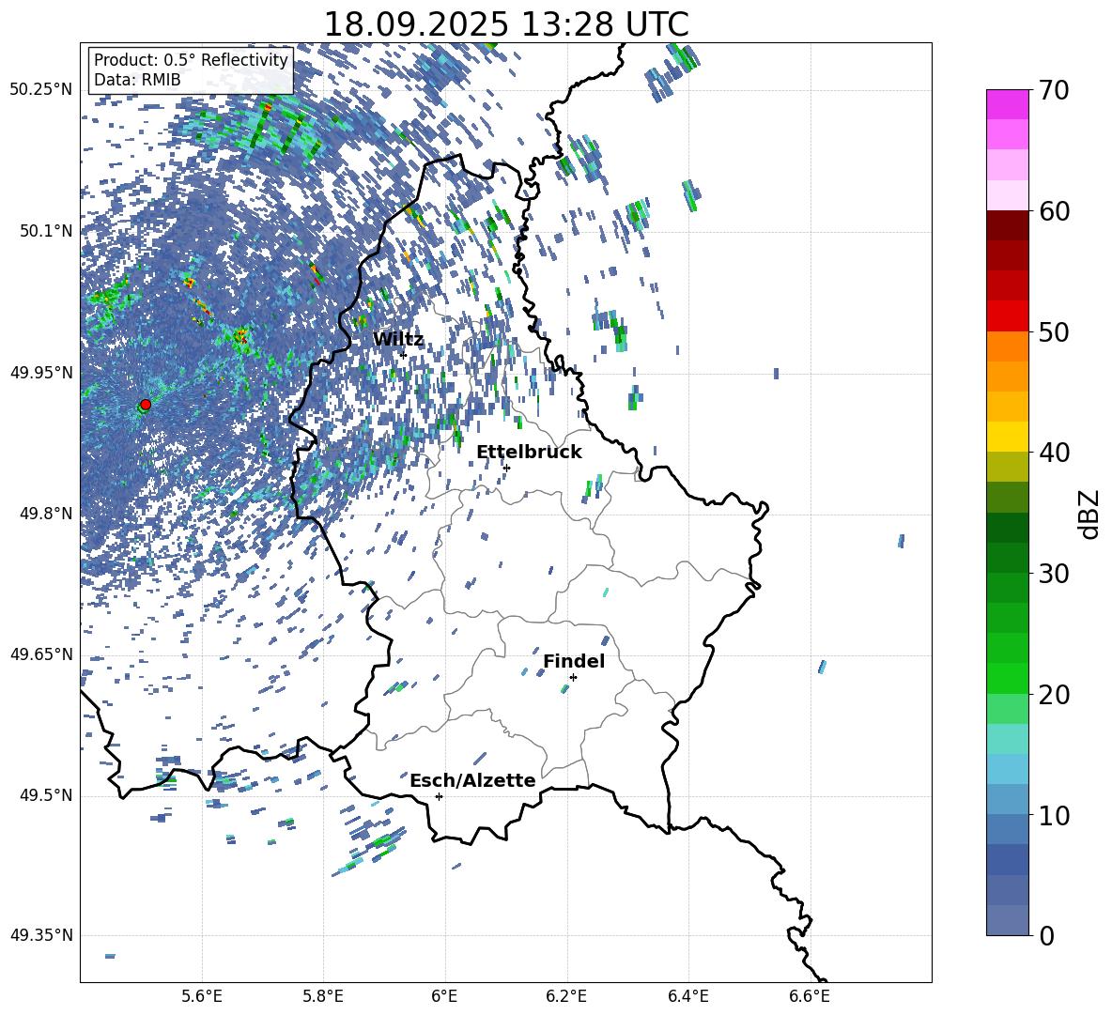Click the 0 colorbar tick value

1046,935
